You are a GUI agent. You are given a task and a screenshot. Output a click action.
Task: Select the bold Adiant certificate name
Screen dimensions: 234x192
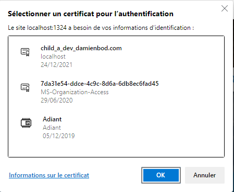pos(52,119)
